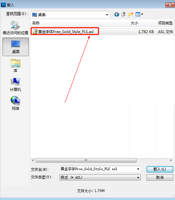
Task: Open the Computer (计算机) sidebar shortcut
Action: click(x=15, y=85)
